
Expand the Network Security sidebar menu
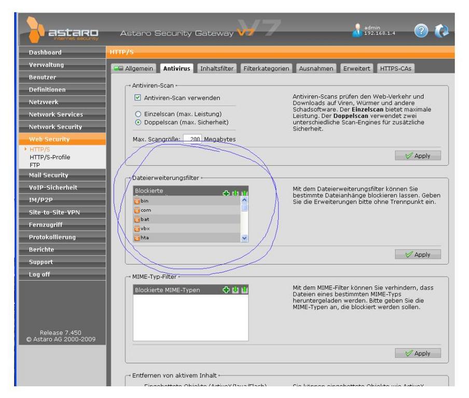[x=62, y=126]
